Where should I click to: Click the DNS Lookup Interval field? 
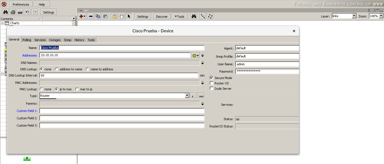click(119, 75)
